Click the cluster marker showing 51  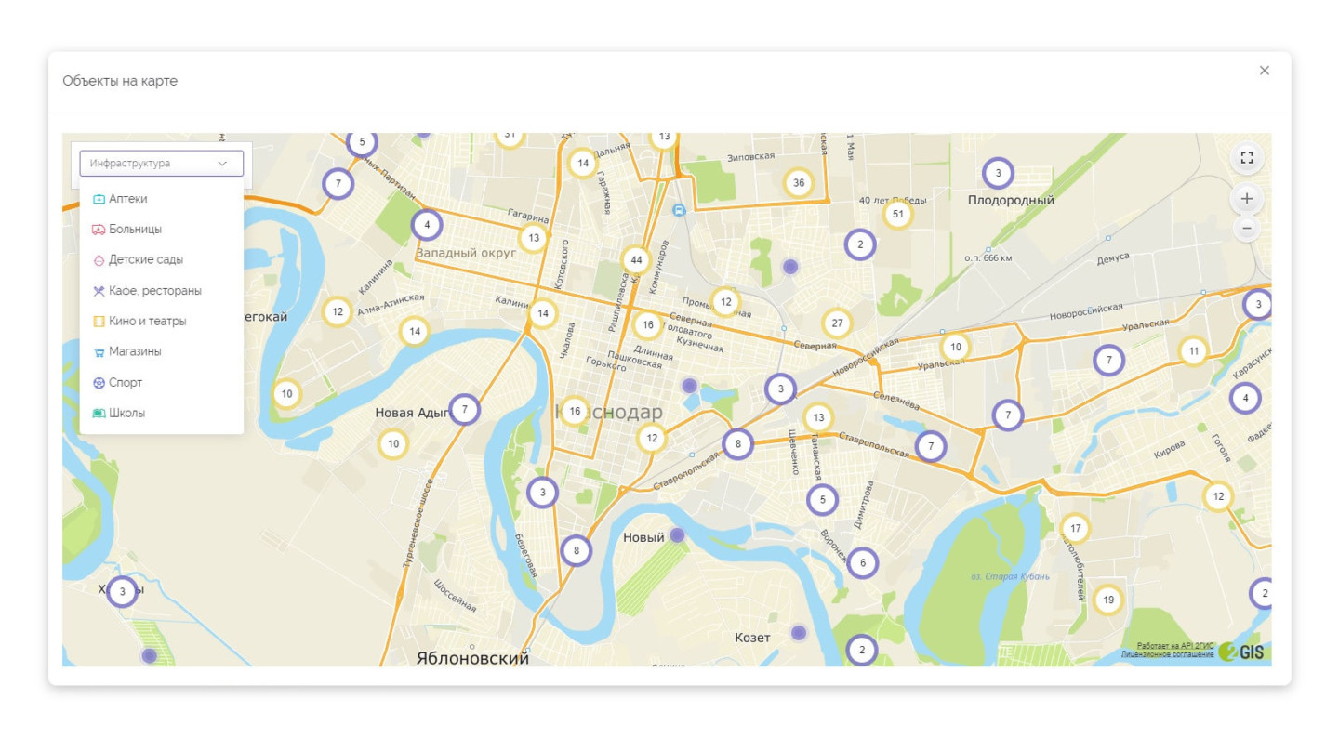click(897, 215)
